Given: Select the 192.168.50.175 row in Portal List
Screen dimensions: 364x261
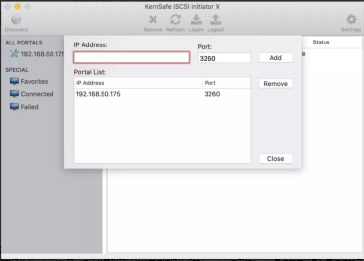Looking at the screenshot, I should pyautogui.click(x=162, y=94).
